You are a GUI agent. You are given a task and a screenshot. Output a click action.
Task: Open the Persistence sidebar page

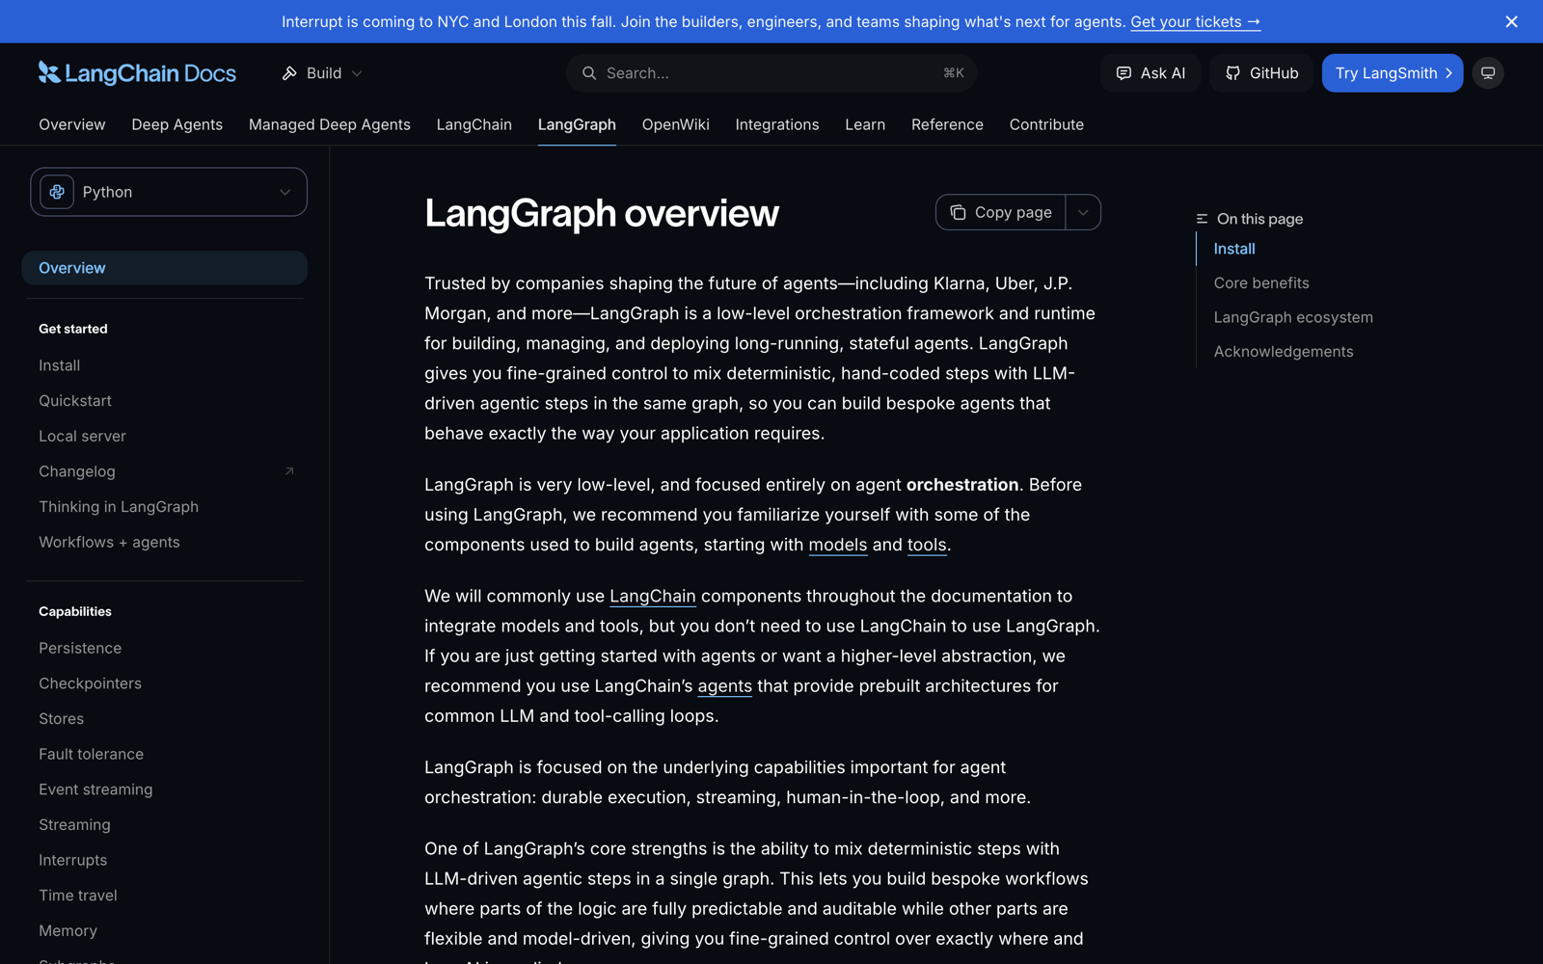pyautogui.click(x=80, y=648)
